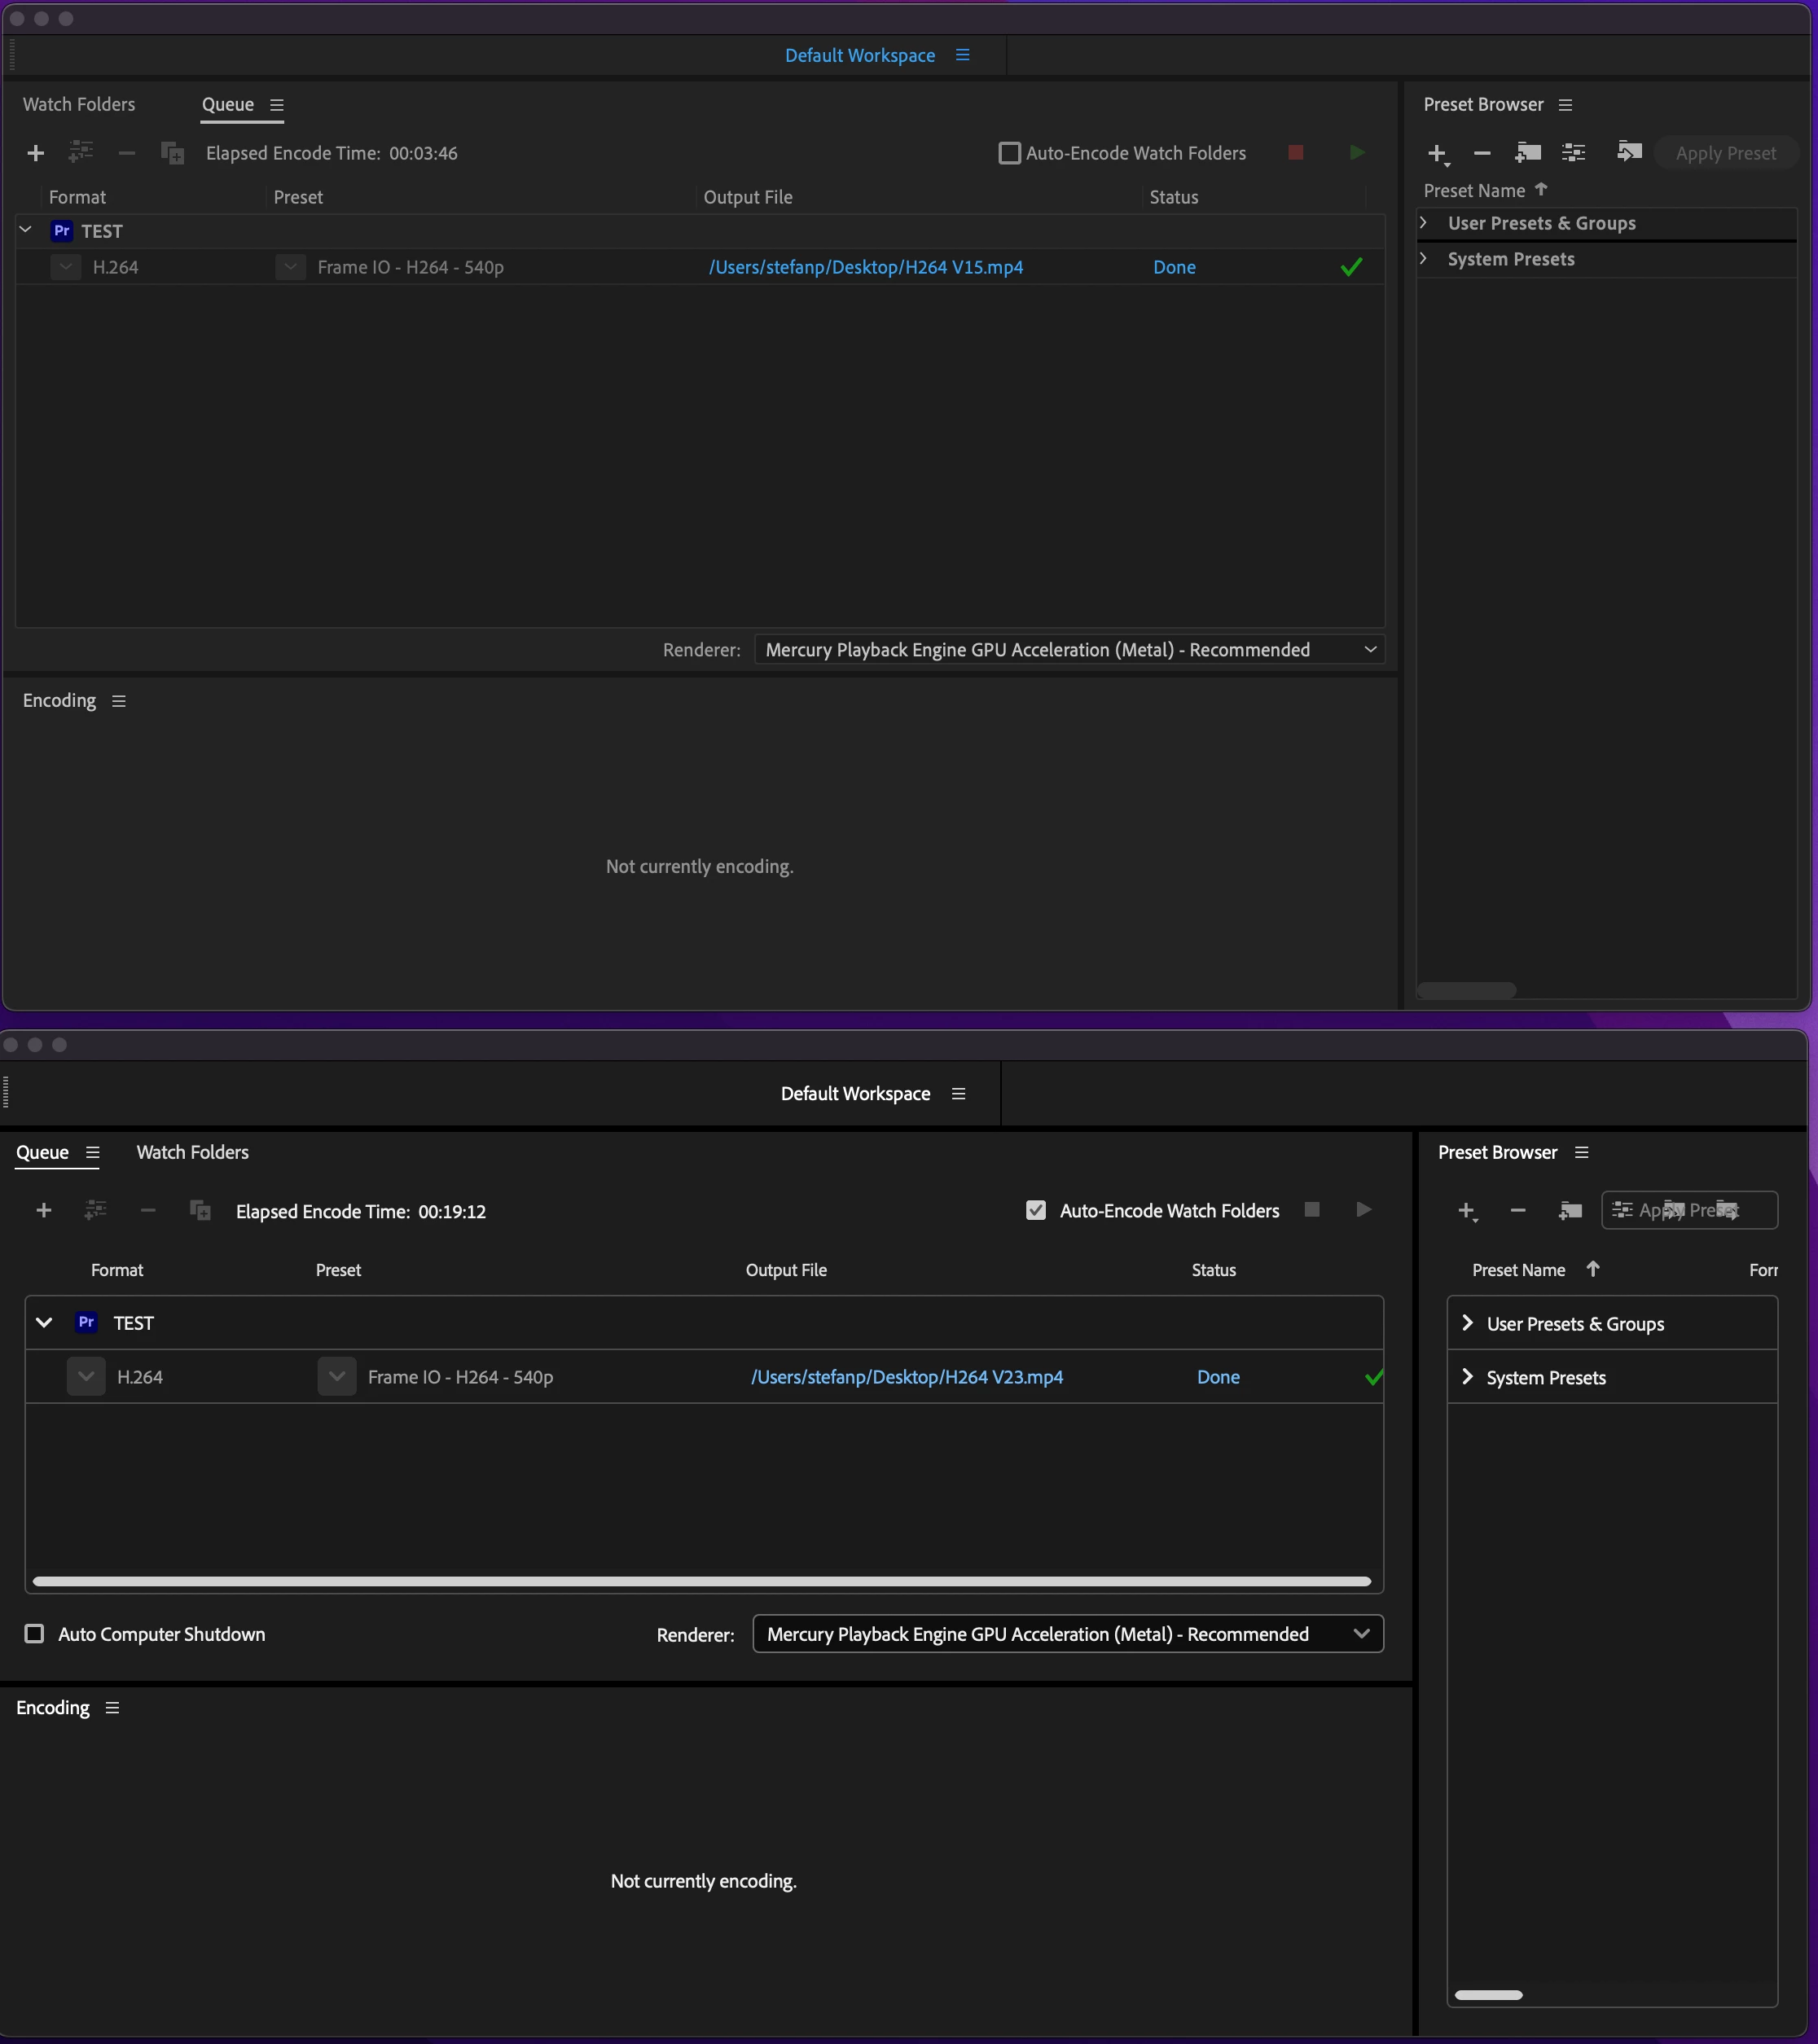1818x2044 pixels.
Task: Open the bottom Encoding panel menu icon
Action: pyautogui.click(x=112, y=1708)
